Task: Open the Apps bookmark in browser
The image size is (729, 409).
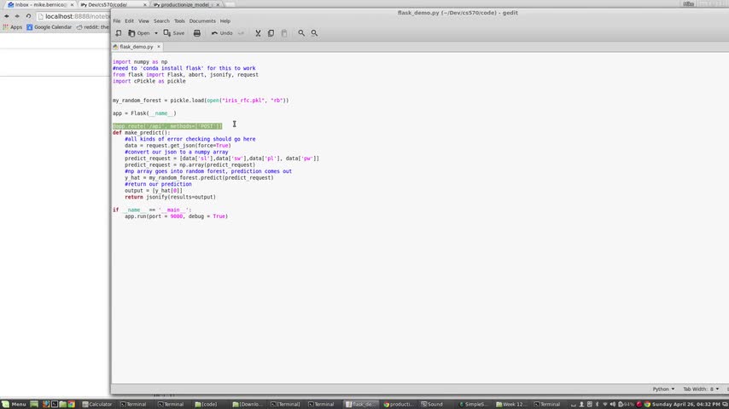Action: [x=13, y=27]
